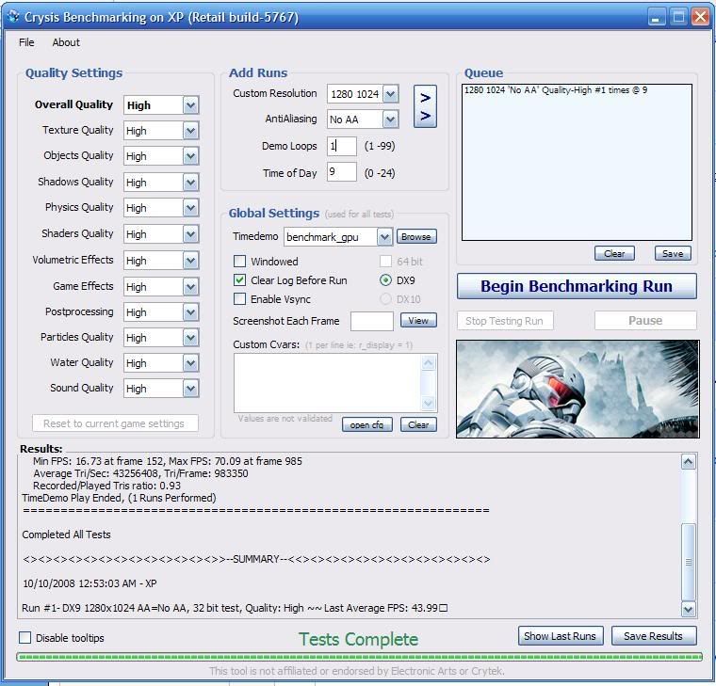Click the Recorded/Played Tris ratio line
Screen dimensions: 716x686
pos(106,486)
